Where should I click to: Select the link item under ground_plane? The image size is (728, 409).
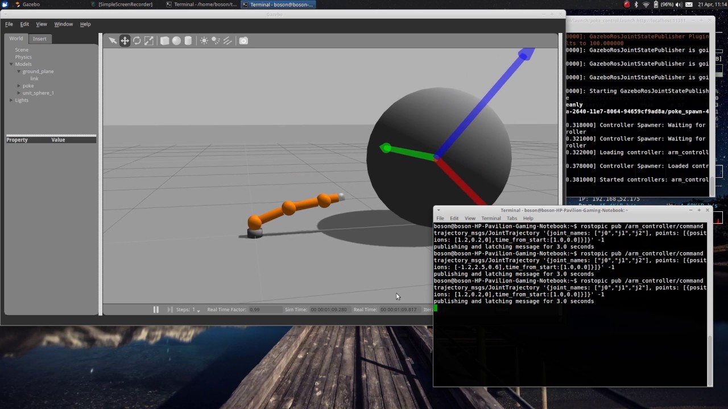[x=34, y=78]
